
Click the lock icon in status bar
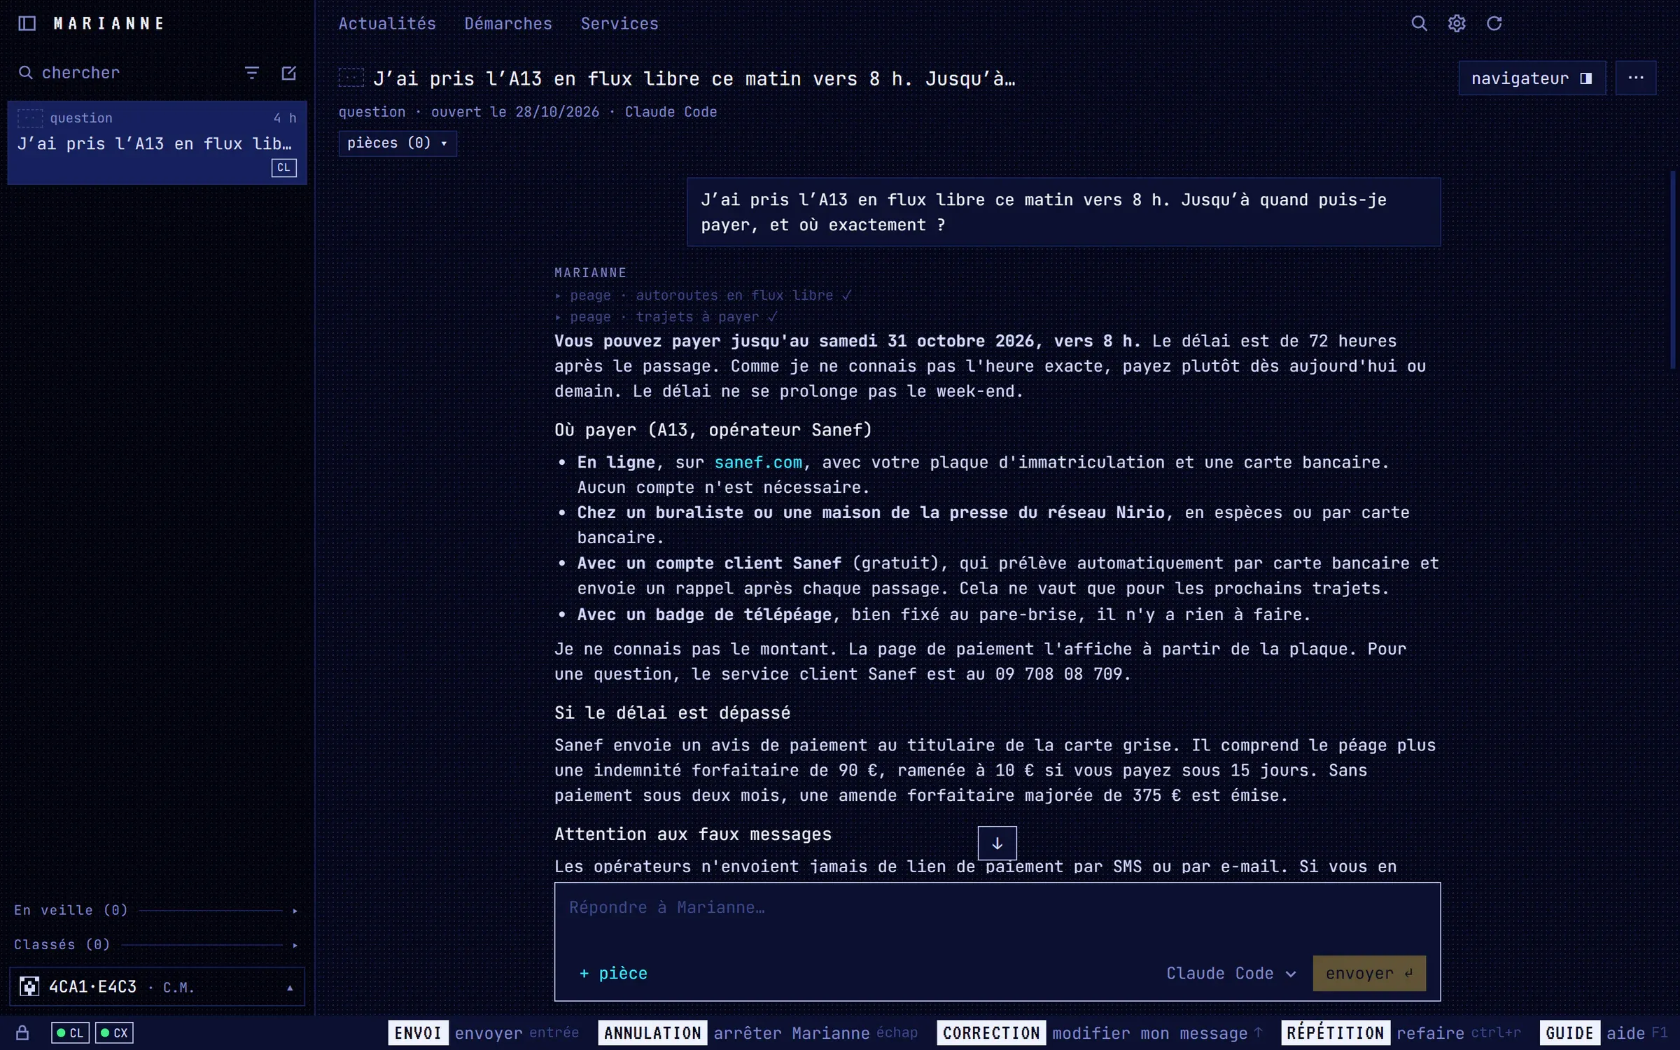click(22, 1032)
